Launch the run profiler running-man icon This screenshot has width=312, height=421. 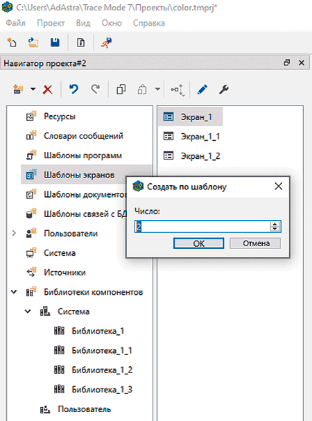coord(106,43)
